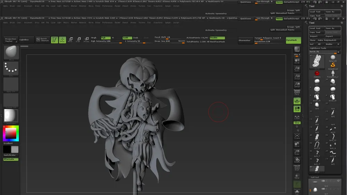Viewport: 347px width, 195px height.
Task: Click the Polysphere_1 tool thumbnail
Action: pos(333,73)
